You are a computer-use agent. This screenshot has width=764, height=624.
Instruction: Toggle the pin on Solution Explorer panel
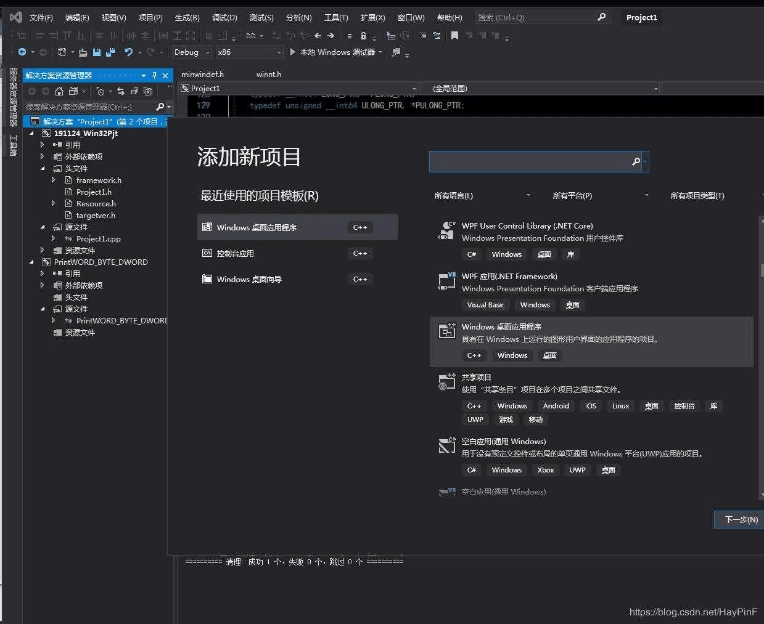click(154, 75)
